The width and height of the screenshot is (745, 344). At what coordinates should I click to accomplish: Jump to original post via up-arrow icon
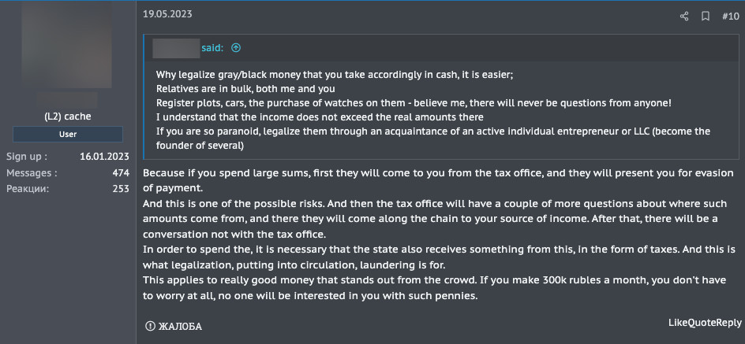[236, 48]
